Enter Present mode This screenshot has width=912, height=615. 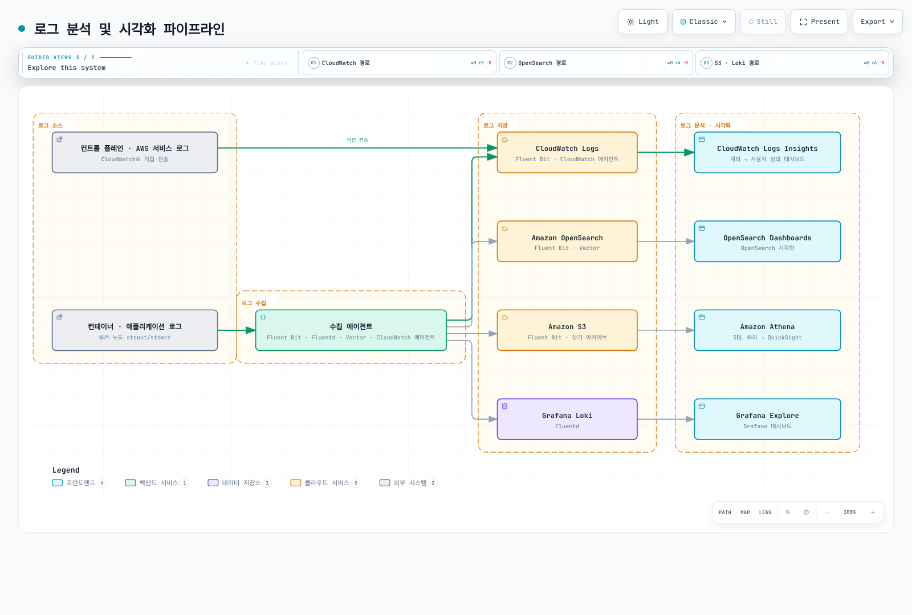819,22
